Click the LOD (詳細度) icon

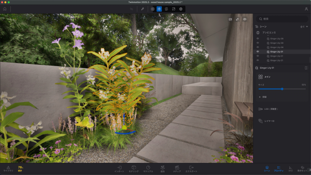click(260, 109)
